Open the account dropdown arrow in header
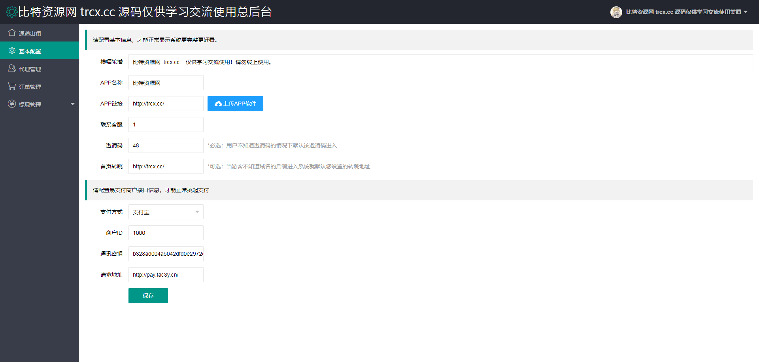The image size is (759, 362). pos(746,12)
